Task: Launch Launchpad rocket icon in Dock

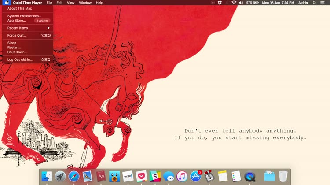Action: (x=60, y=176)
